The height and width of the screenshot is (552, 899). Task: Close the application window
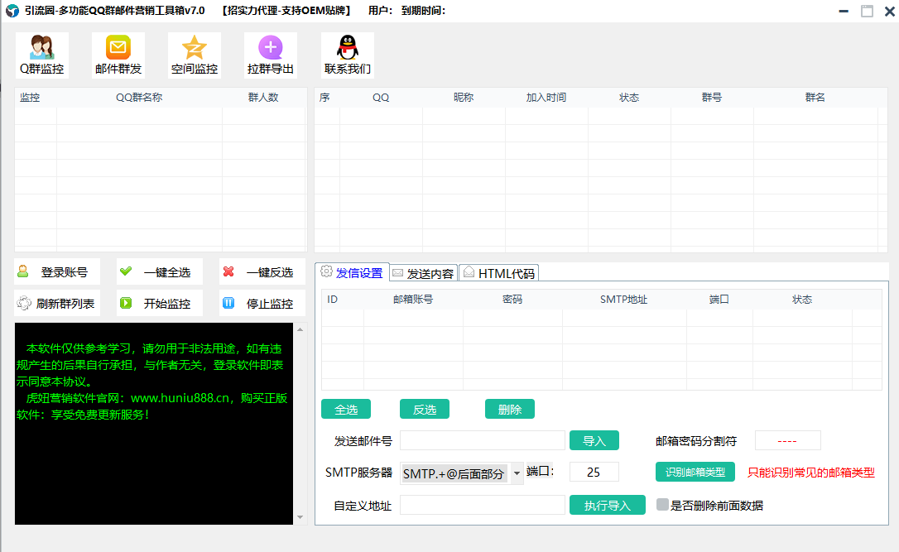[x=889, y=11]
